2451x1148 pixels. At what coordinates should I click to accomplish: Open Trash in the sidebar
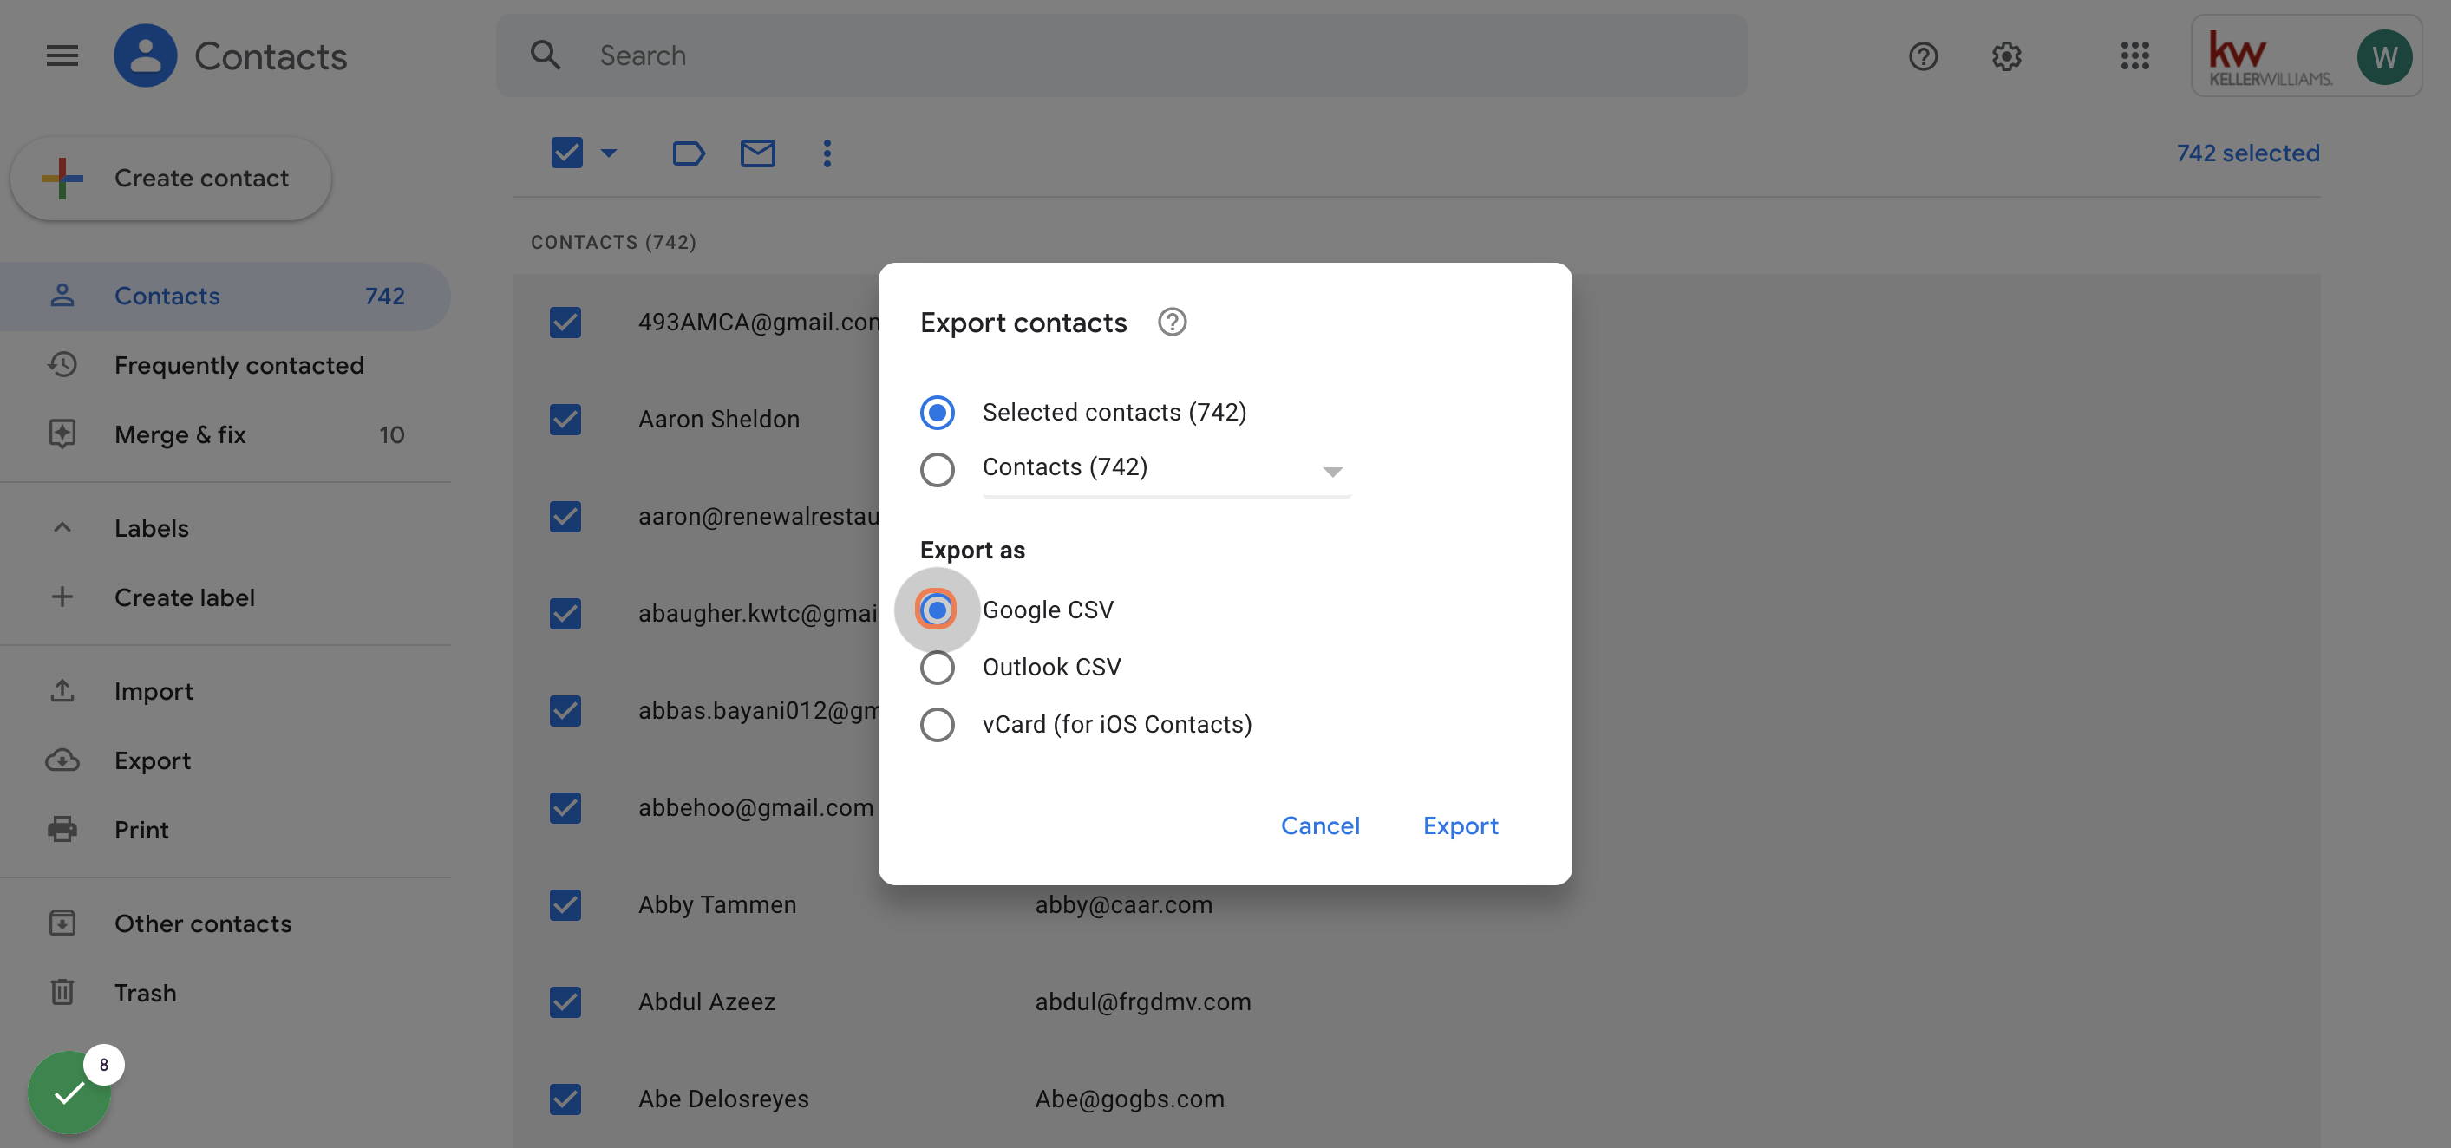click(x=225, y=993)
